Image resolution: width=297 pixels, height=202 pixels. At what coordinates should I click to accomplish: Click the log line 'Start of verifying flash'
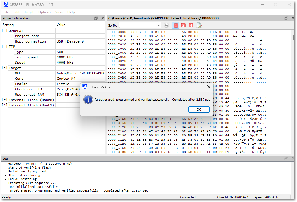coord(29,167)
